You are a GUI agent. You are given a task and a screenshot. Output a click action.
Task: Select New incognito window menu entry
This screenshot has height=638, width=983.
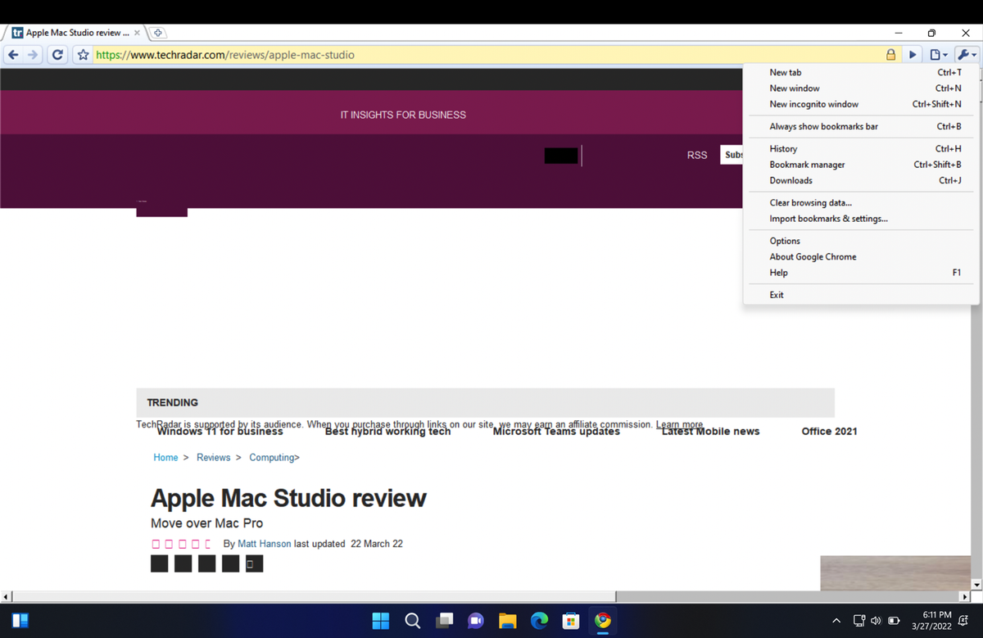pos(861,104)
